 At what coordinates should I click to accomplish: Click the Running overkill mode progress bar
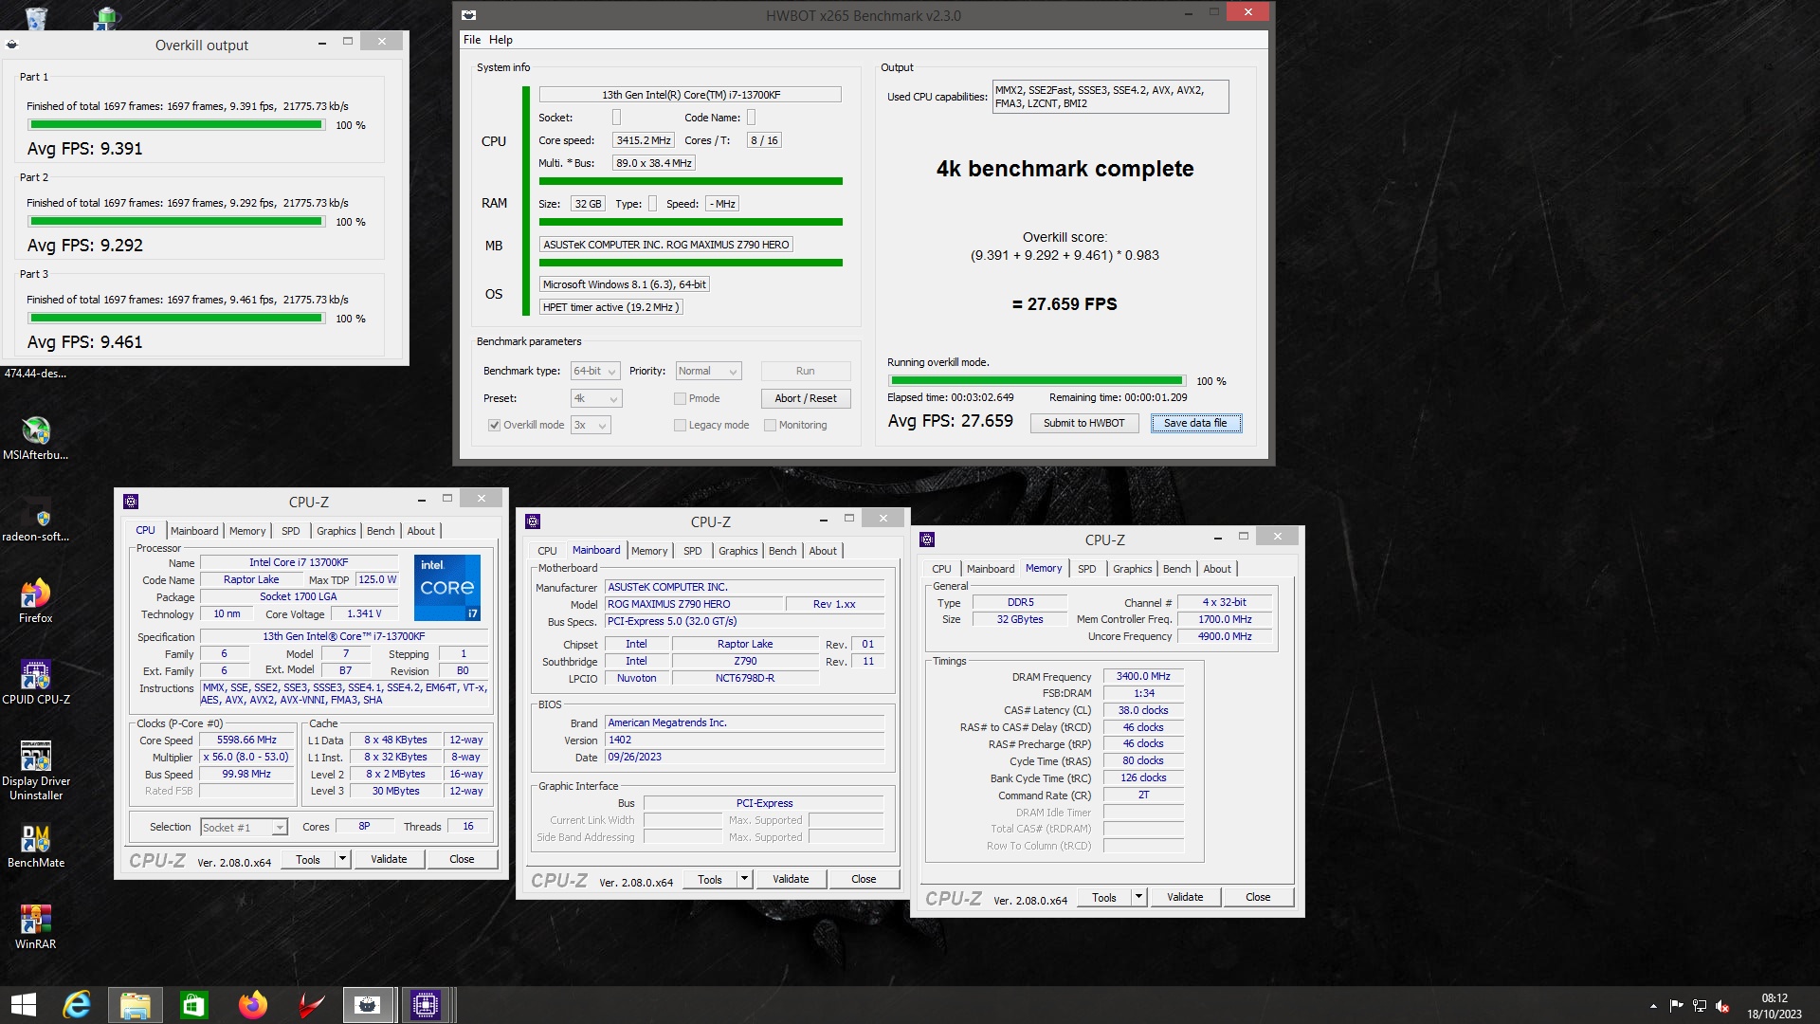(1036, 380)
